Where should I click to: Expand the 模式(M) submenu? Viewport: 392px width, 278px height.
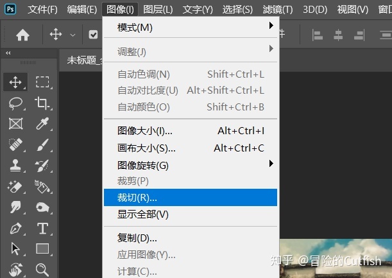coord(191,27)
